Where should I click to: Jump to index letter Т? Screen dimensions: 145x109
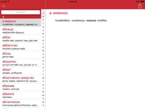(x=43, y=71)
